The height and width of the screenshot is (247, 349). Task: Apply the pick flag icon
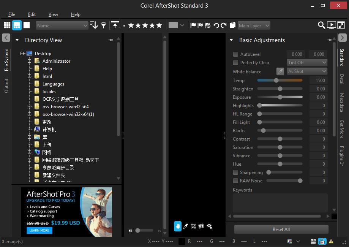pos(193,25)
